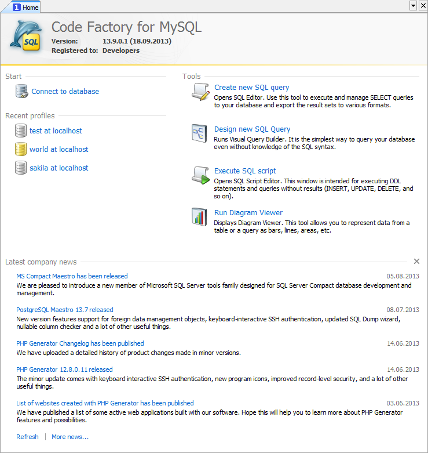This screenshot has width=428, height=453.
Task: Click the Refresh news link
Action: pos(27,437)
